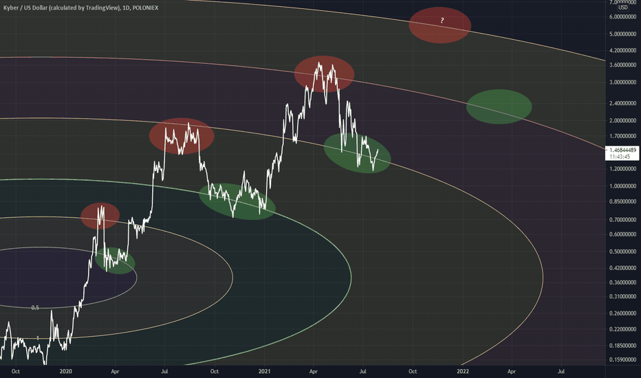Click the 1 Fibonacci circle level label

click(x=38, y=338)
